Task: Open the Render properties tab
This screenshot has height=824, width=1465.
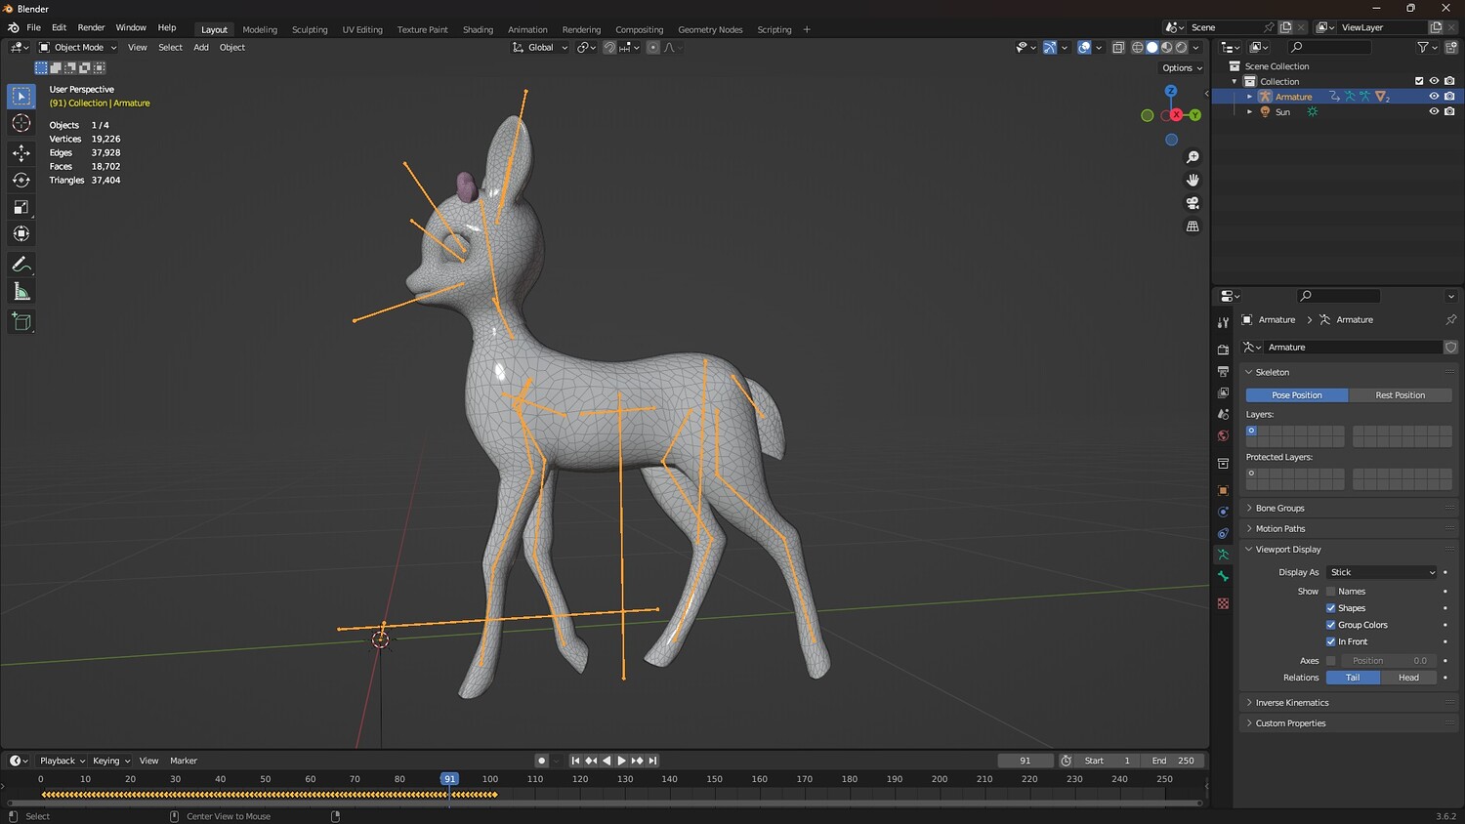Action: tap(1223, 350)
